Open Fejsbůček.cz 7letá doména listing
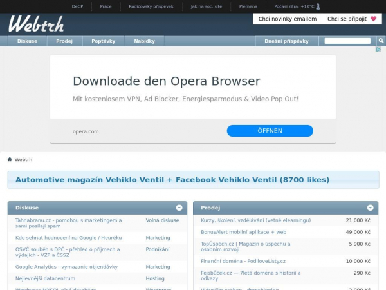 [251, 275]
